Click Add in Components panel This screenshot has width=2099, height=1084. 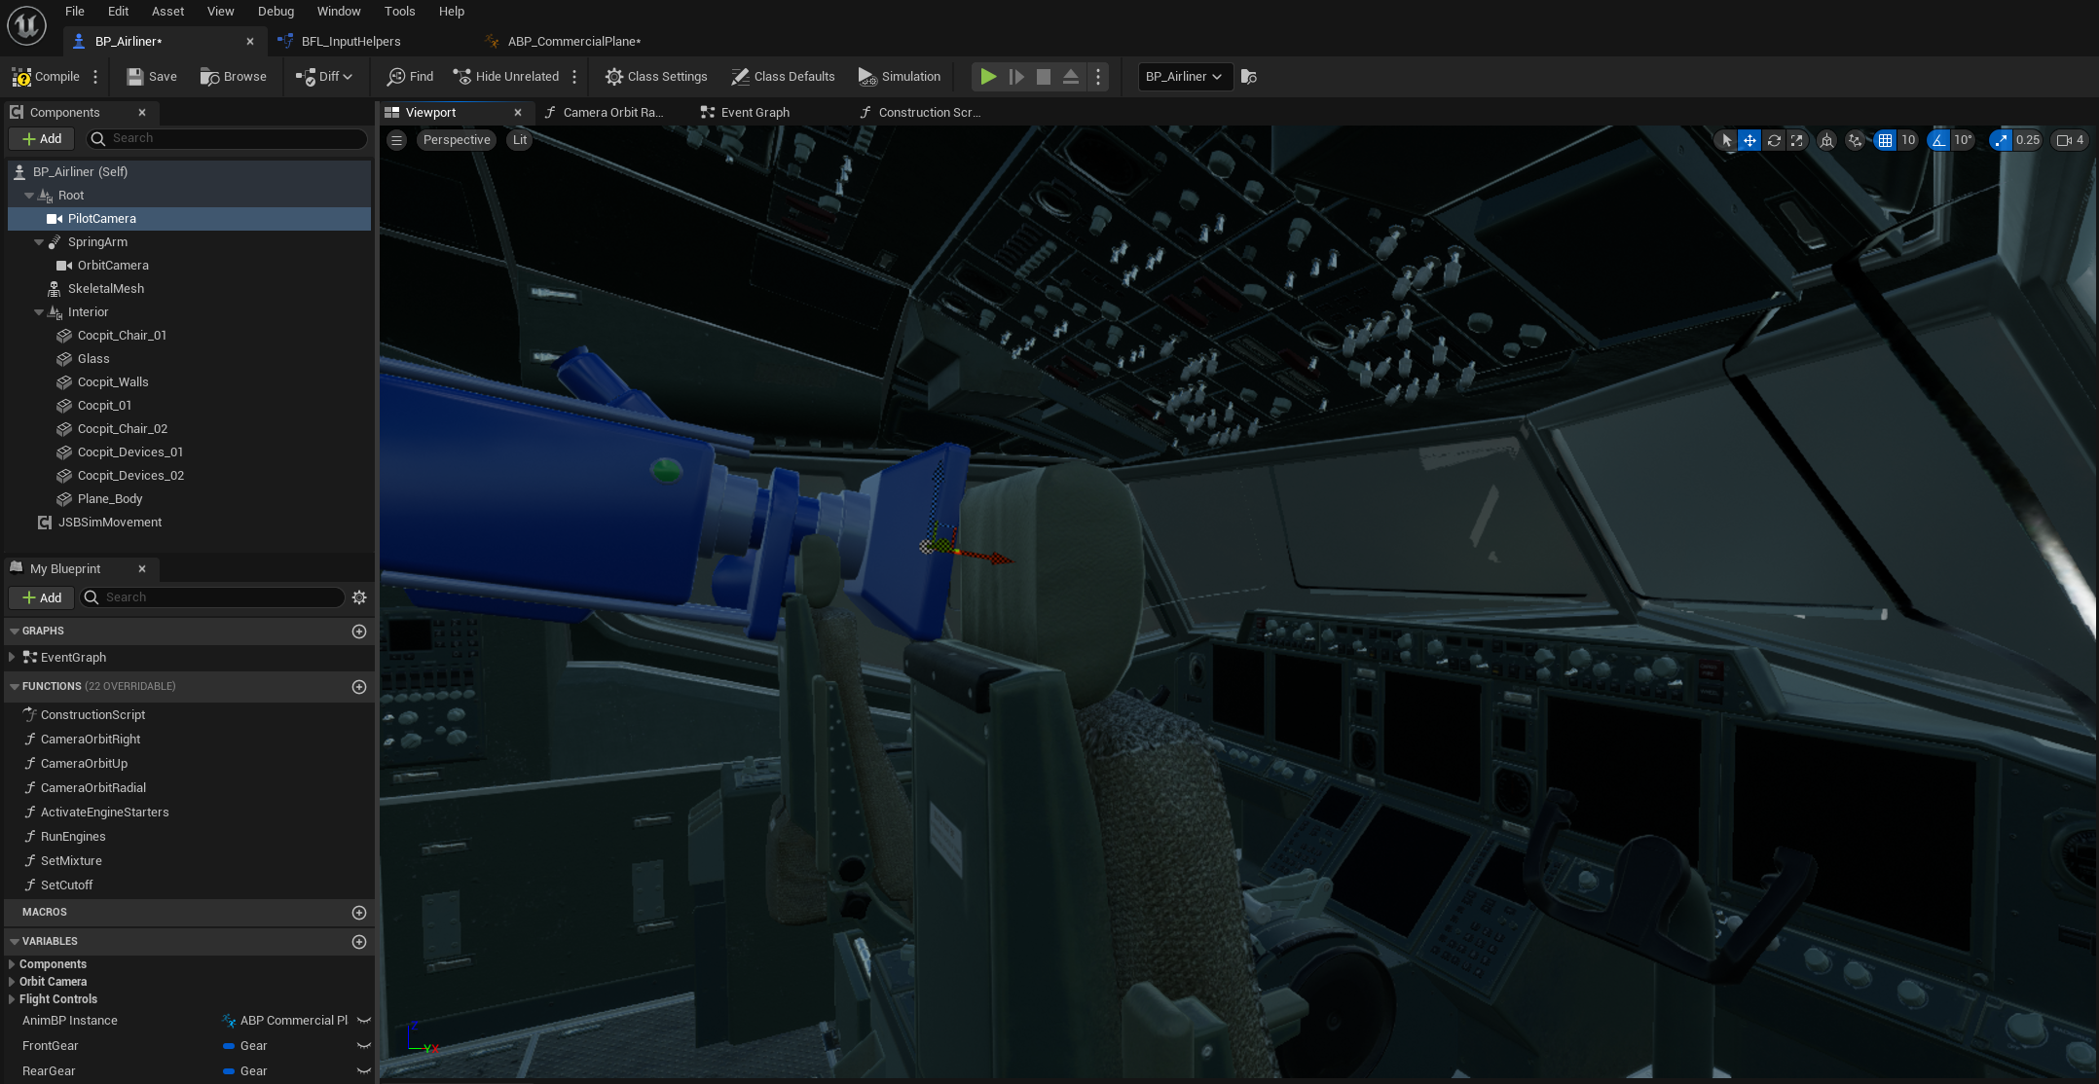(x=42, y=139)
